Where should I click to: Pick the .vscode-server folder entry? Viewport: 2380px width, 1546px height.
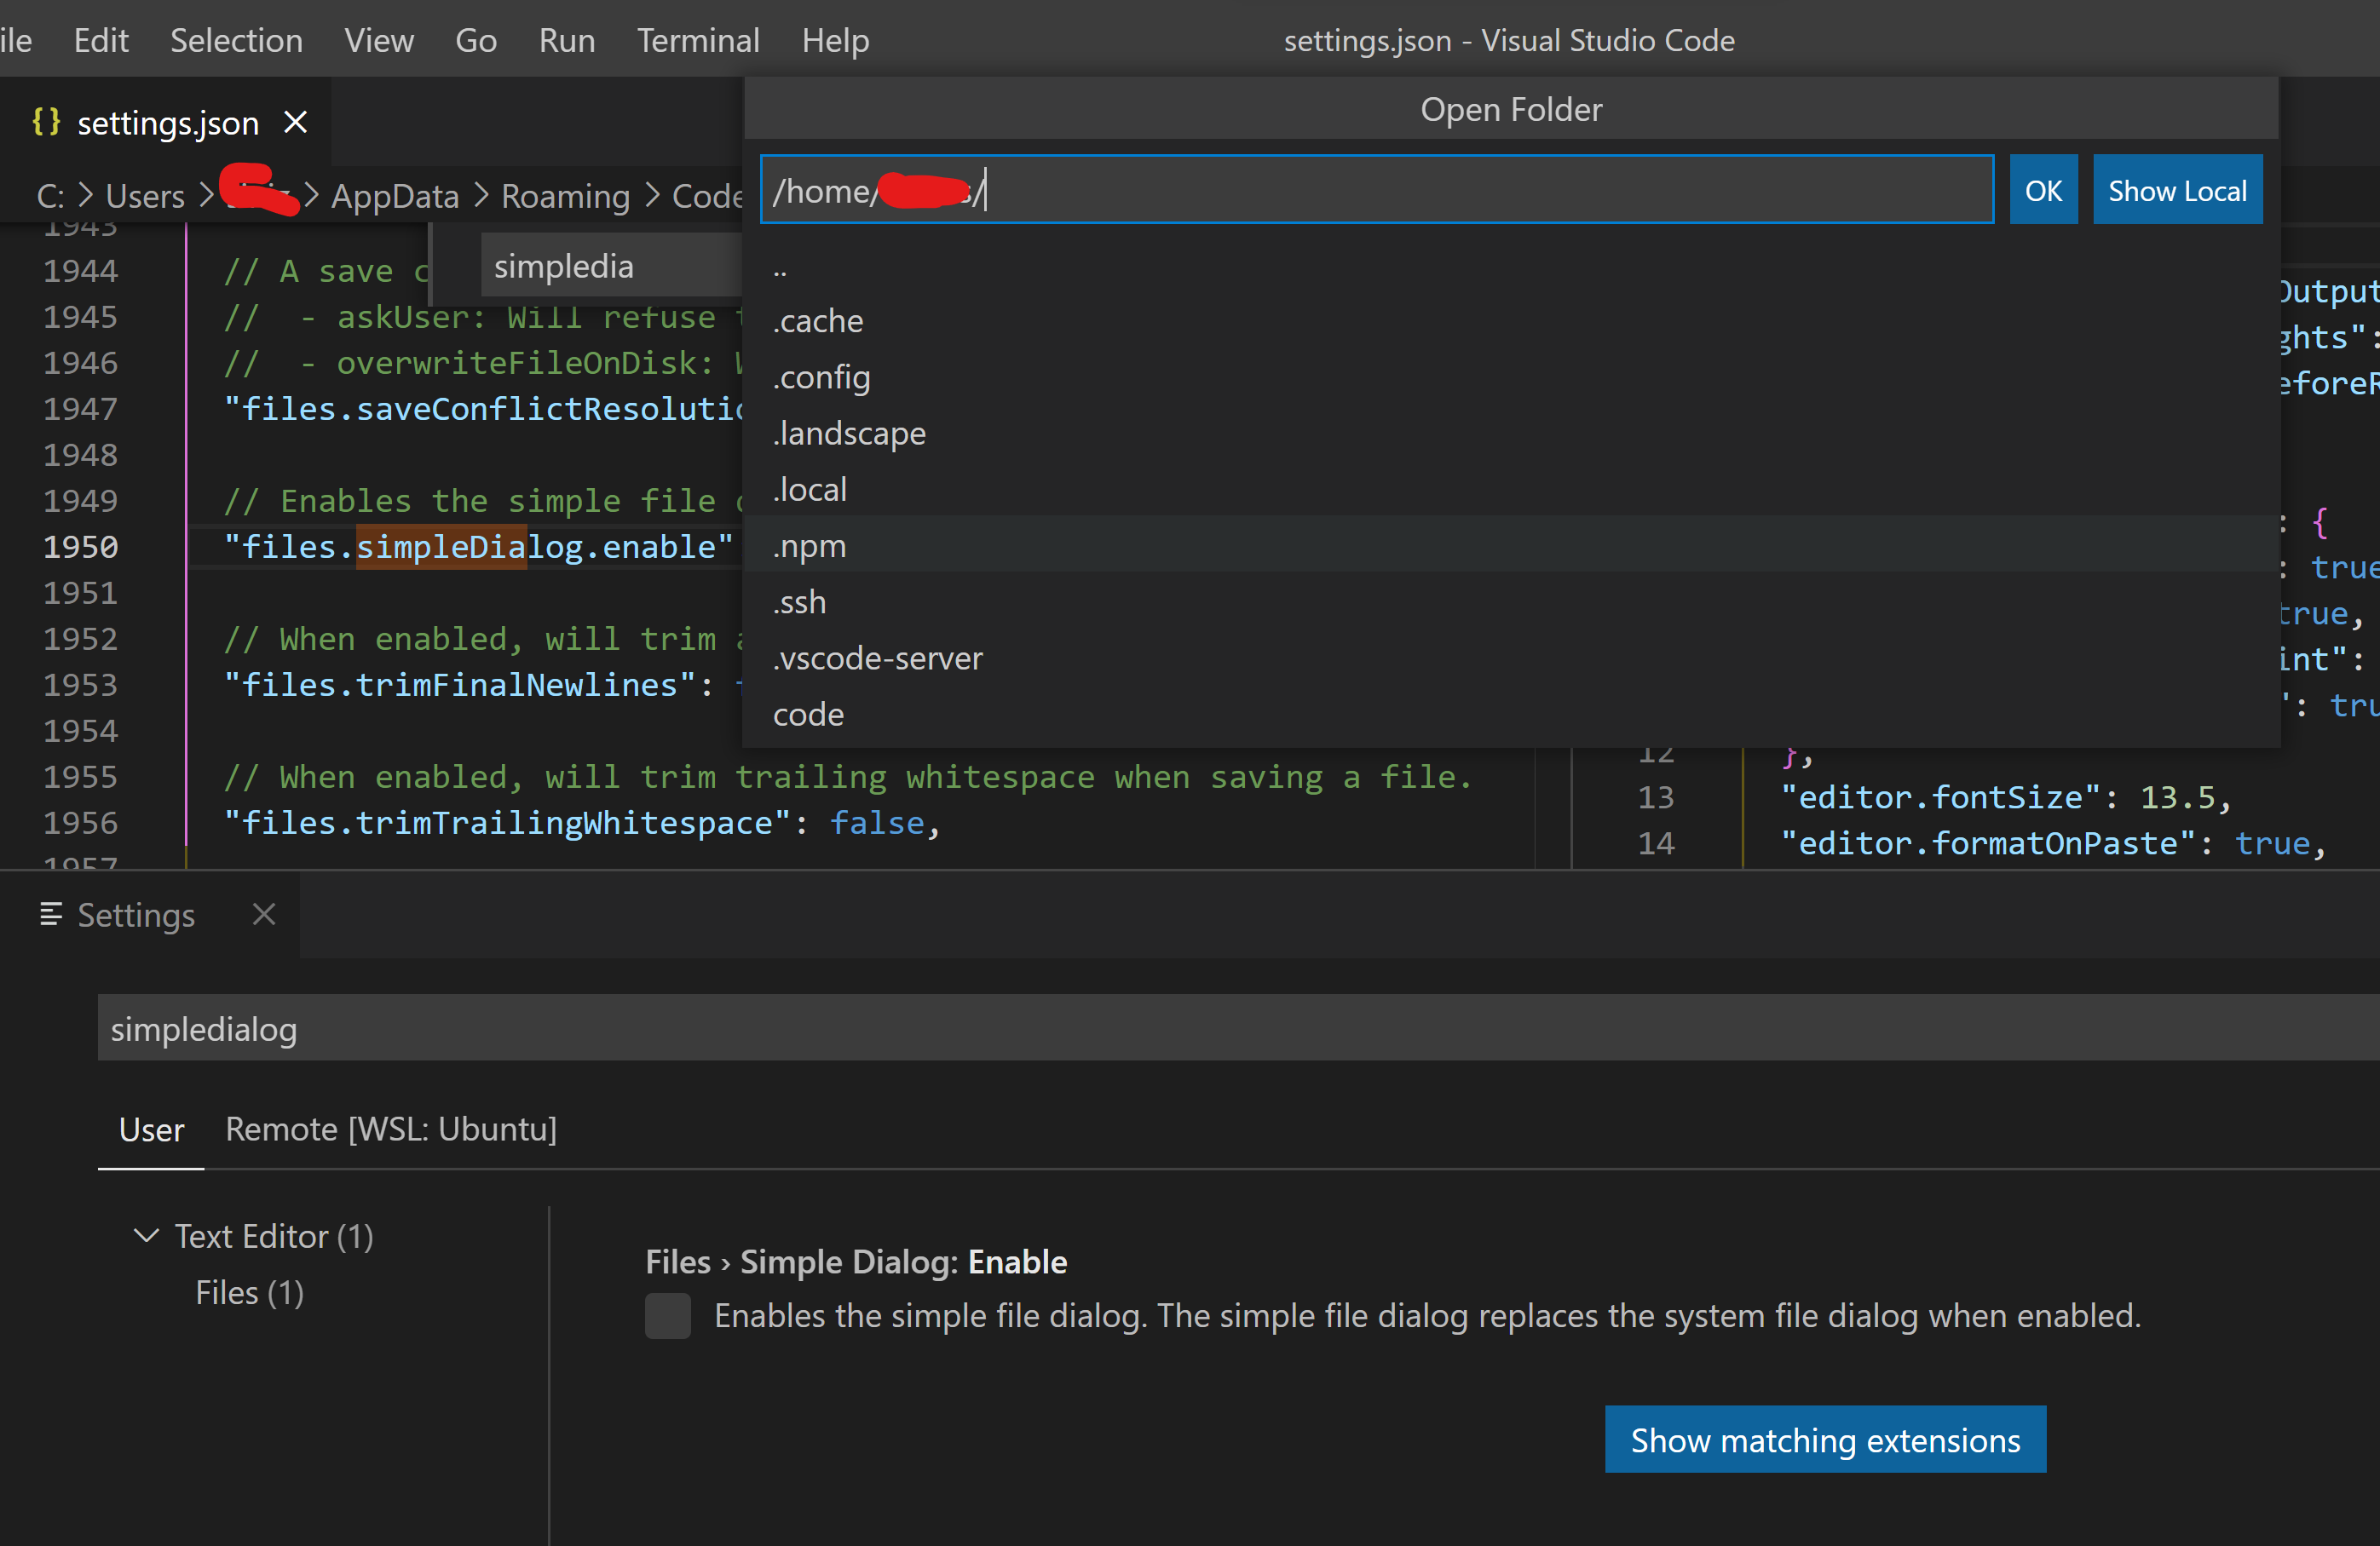1510,658
